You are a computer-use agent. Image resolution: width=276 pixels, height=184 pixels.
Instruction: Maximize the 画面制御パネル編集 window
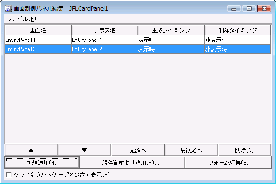249,8
